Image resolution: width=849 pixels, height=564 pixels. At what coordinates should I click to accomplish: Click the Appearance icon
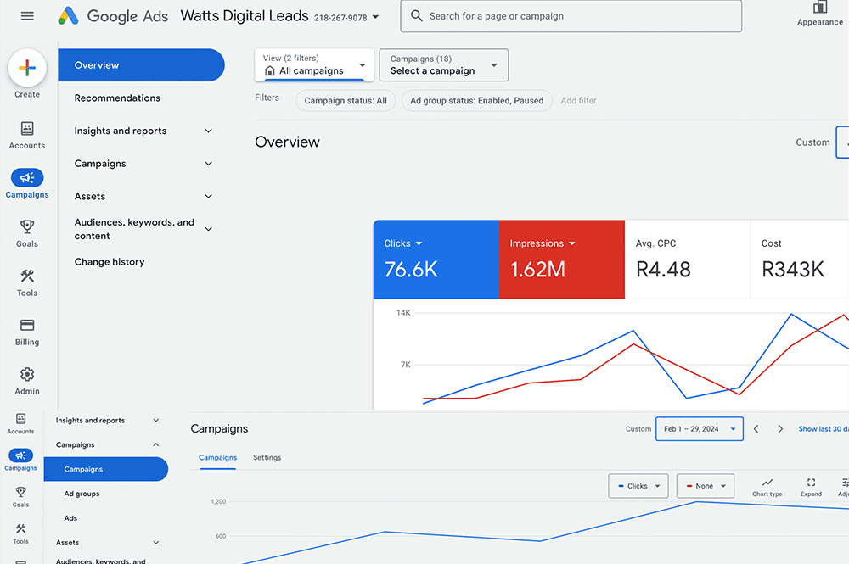click(820, 8)
